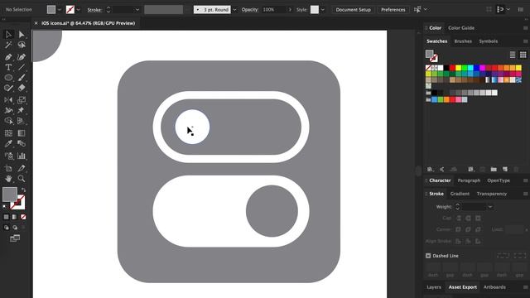Select the Blend tool
Screen dimensions: 530x298
pyautogui.click(x=22, y=143)
